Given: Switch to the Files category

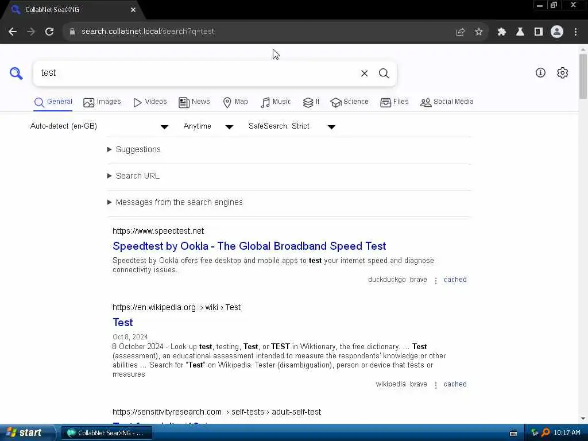Looking at the screenshot, I should (x=394, y=102).
